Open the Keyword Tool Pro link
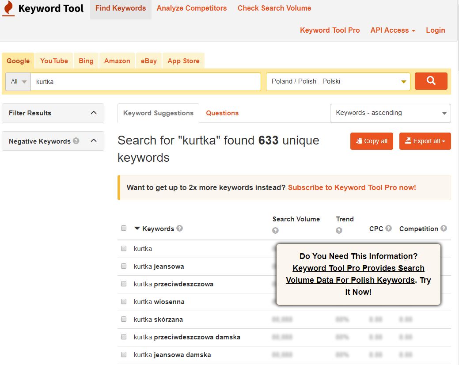Image resolution: width=459 pixels, height=365 pixels. tap(330, 30)
